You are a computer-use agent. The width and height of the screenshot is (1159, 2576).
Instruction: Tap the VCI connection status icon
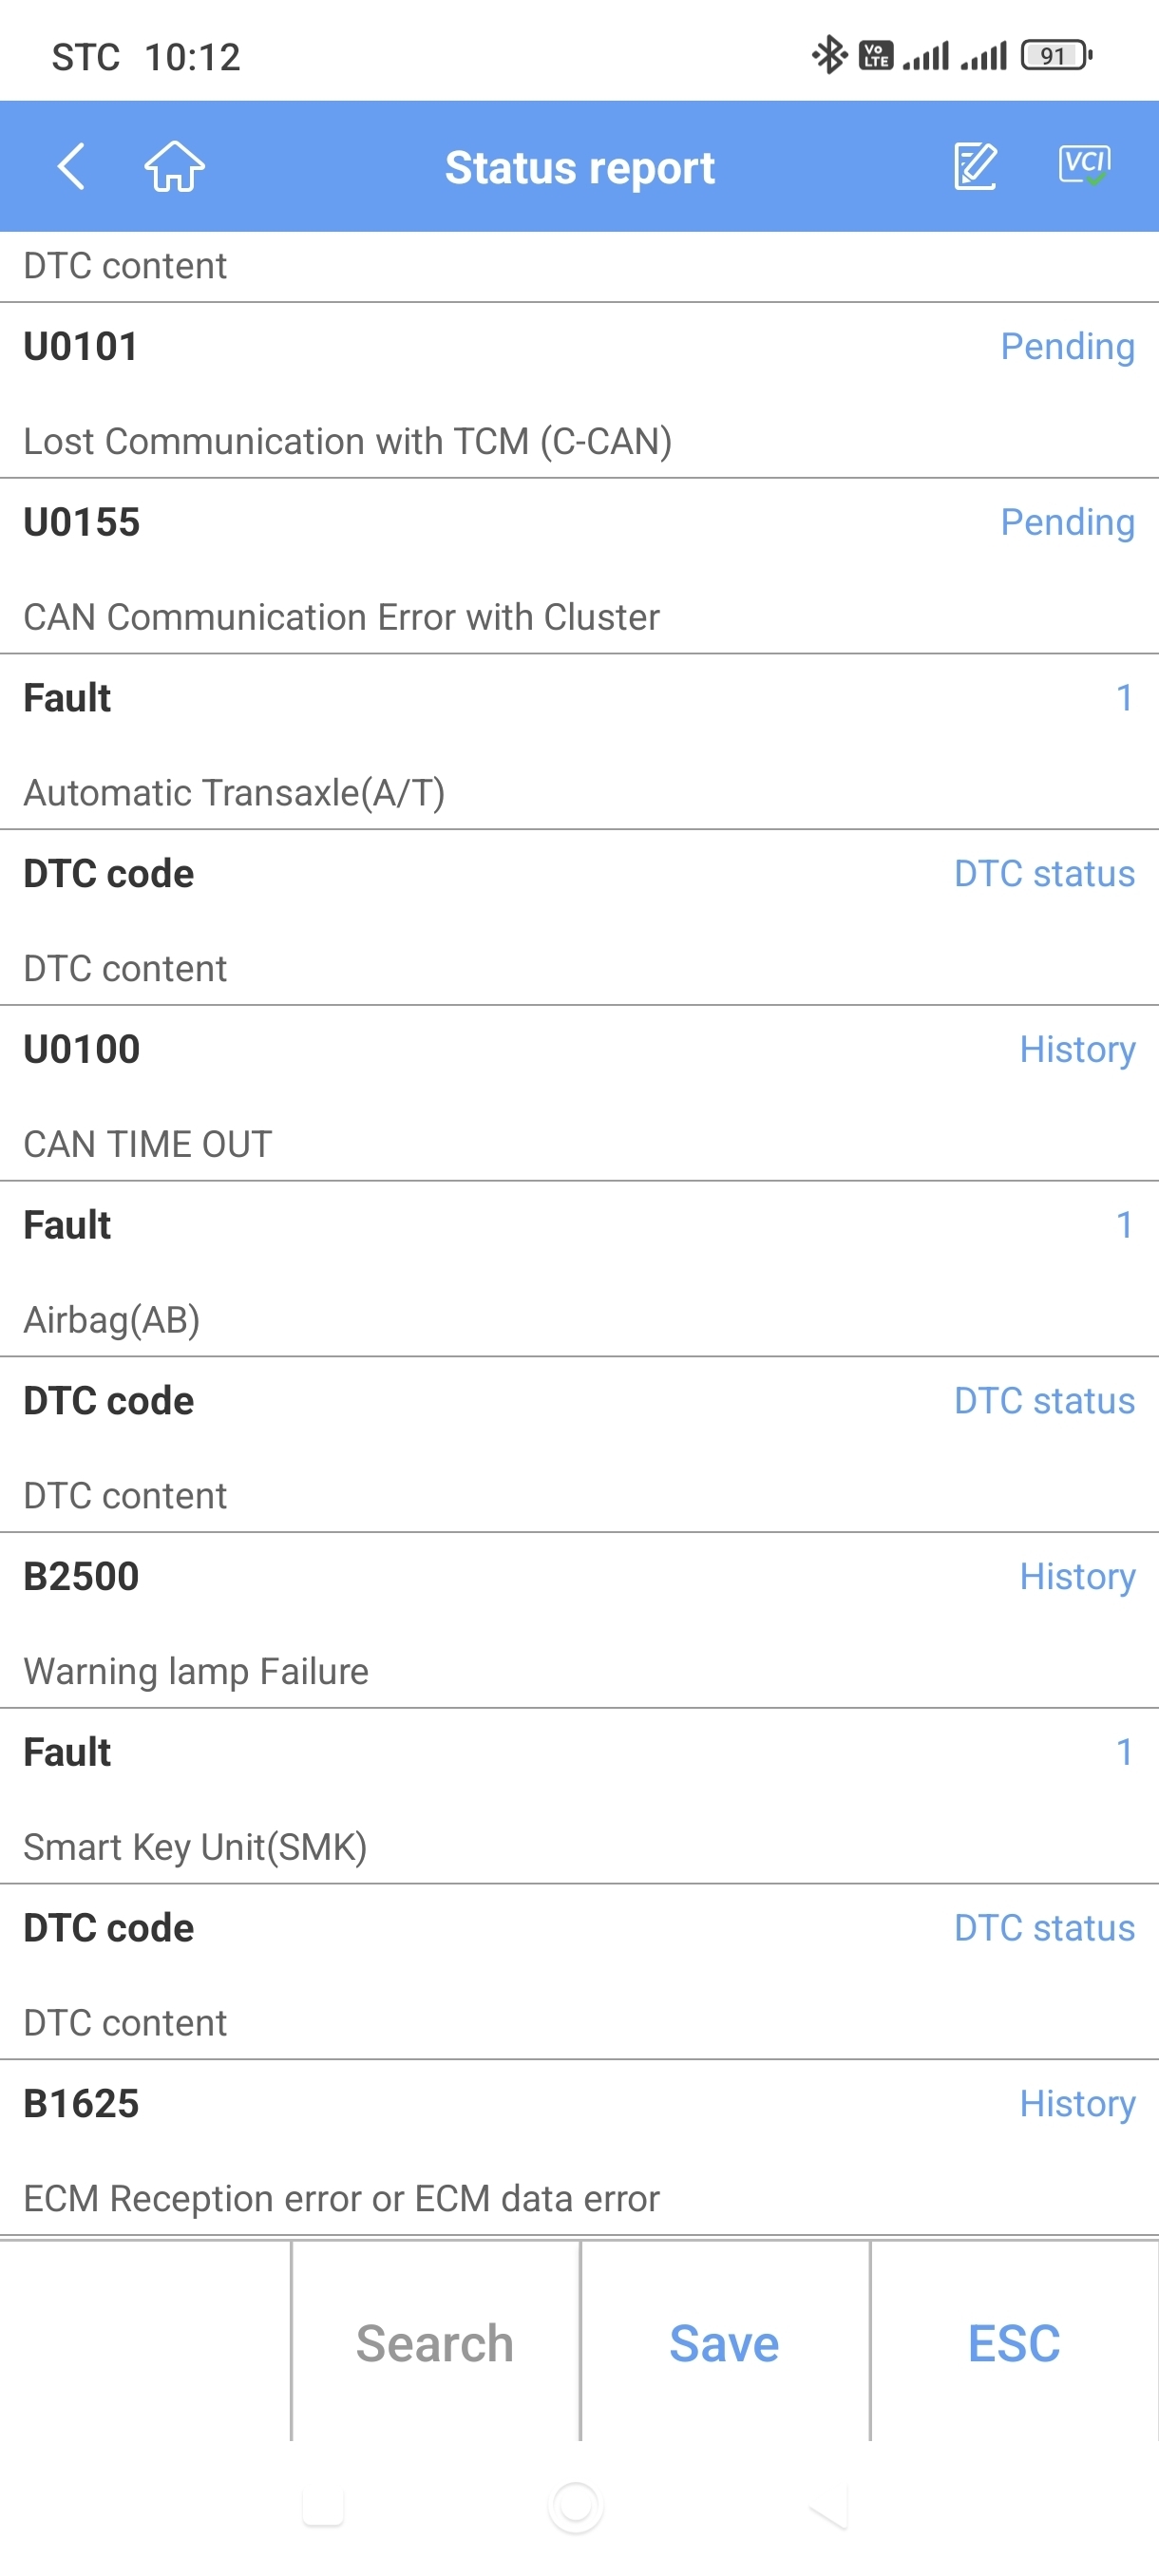tap(1084, 164)
